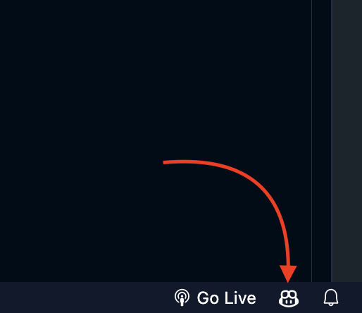Click the Copilot icon the arrow points to
The height and width of the screenshot is (313, 362).
[x=289, y=298]
